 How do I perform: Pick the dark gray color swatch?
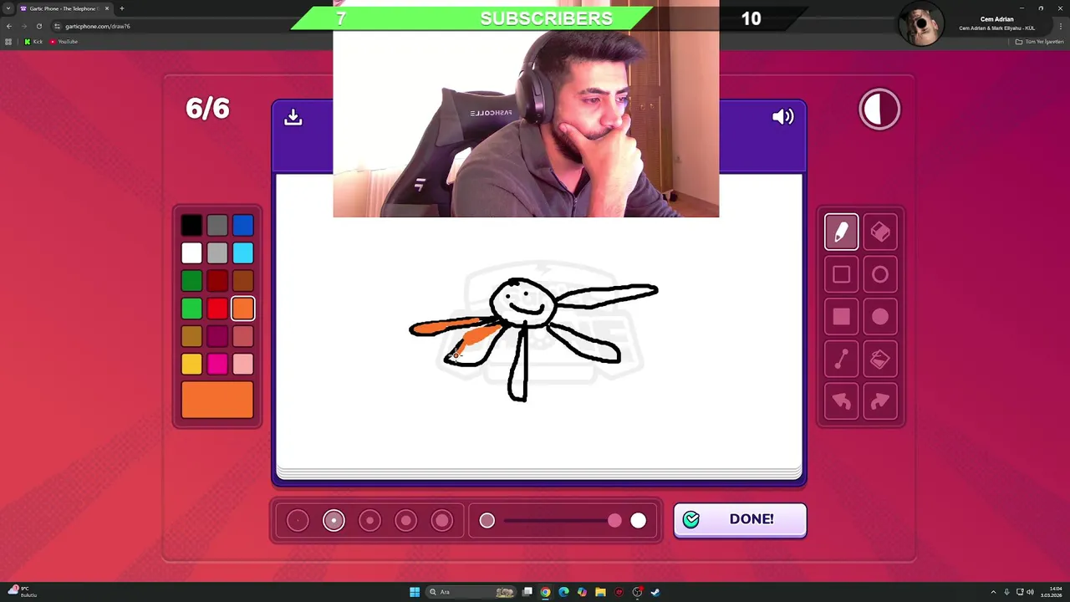[x=217, y=225]
